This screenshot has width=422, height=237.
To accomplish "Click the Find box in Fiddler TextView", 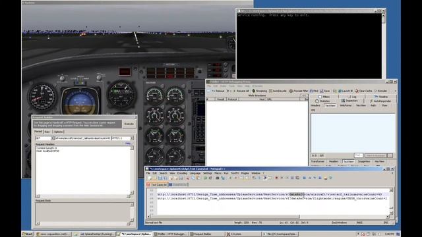I will tap(359, 155).
